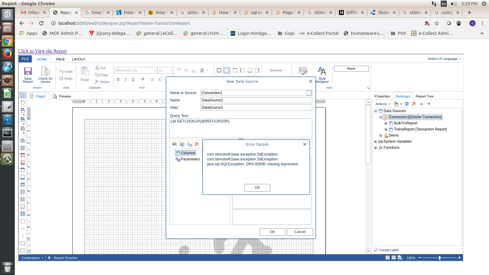Select the Parameters tree item in dialog
The height and width of the screenshot is (275, 489).
(x=187, y=159)
